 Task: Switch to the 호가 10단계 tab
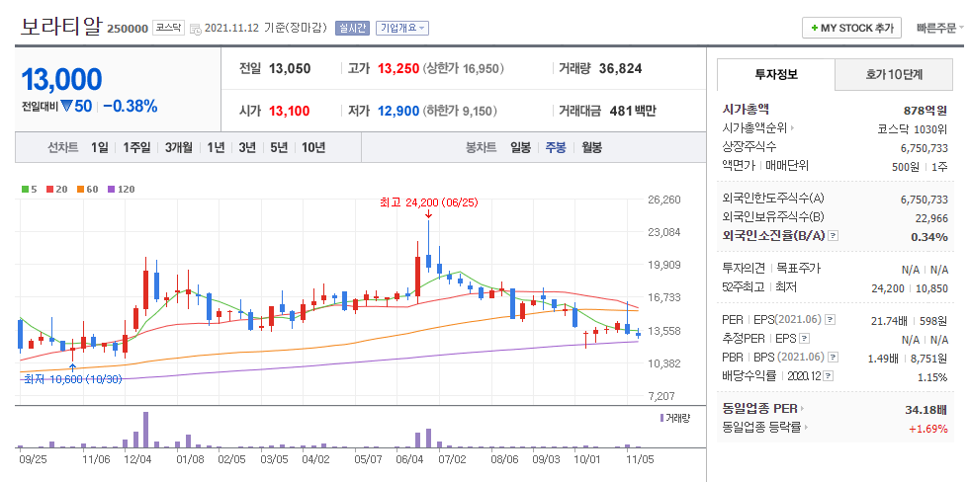[x=894, y=75]
